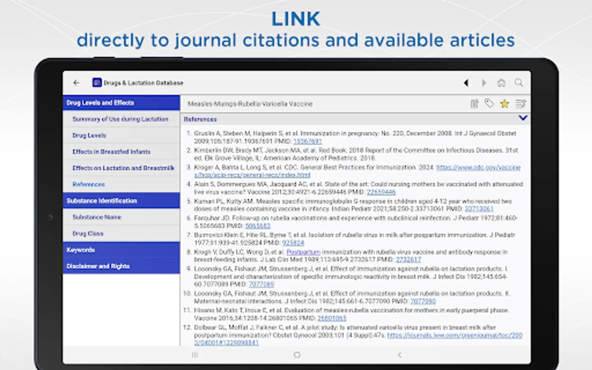Tap the tag icon in topic toolbar

[x=489, y=104]
